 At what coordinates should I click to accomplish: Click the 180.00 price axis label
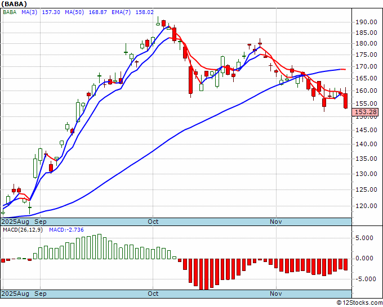[367, 44]
